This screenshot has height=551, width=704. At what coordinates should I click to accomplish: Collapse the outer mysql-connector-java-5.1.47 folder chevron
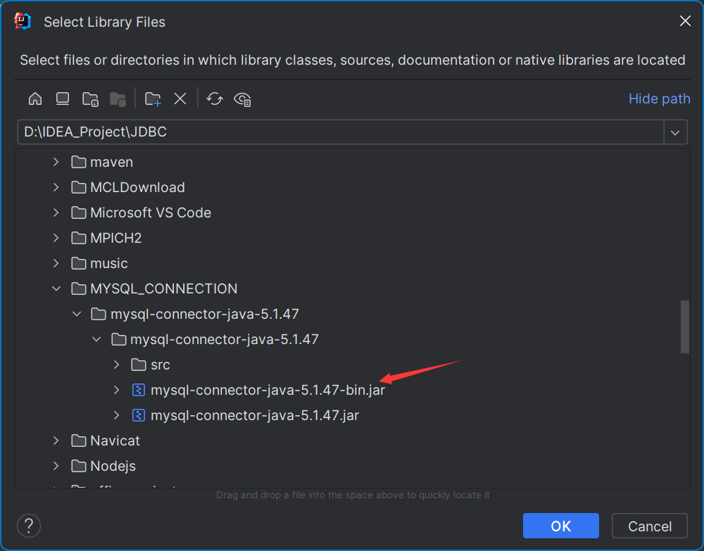pos(77,314)
